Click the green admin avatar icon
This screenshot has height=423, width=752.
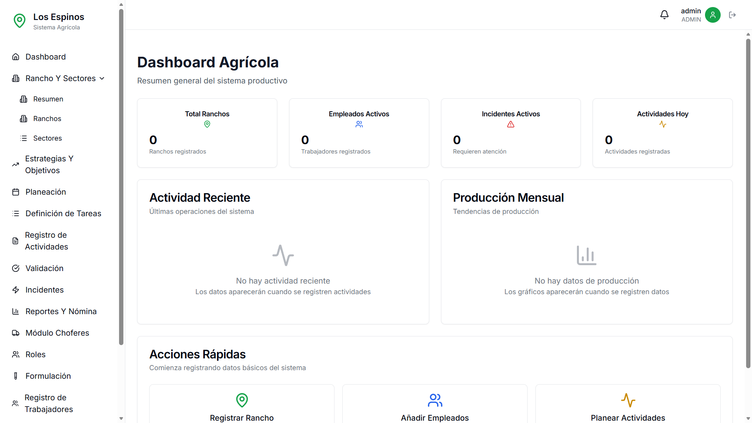pyautogui.click(x=712, y=15)
